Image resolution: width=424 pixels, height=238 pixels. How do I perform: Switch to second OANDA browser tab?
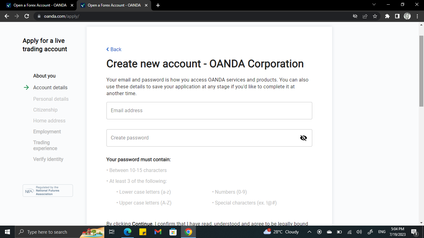(x=114, y=5)
